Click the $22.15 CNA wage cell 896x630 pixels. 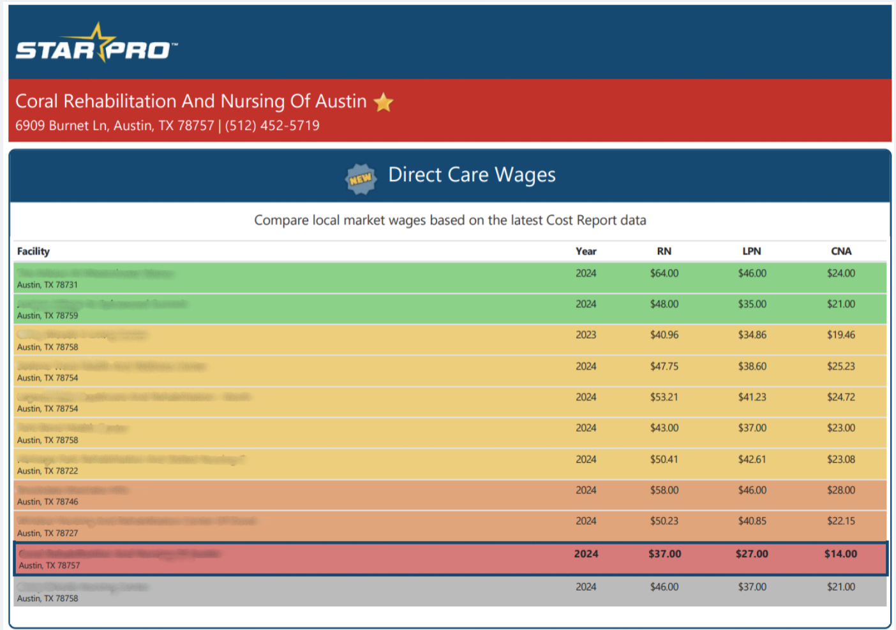pyautogui.click(x=841, y=521)
